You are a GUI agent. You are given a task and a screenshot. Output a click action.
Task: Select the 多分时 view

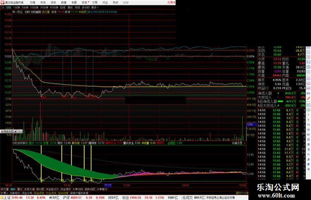coord(86,8)
